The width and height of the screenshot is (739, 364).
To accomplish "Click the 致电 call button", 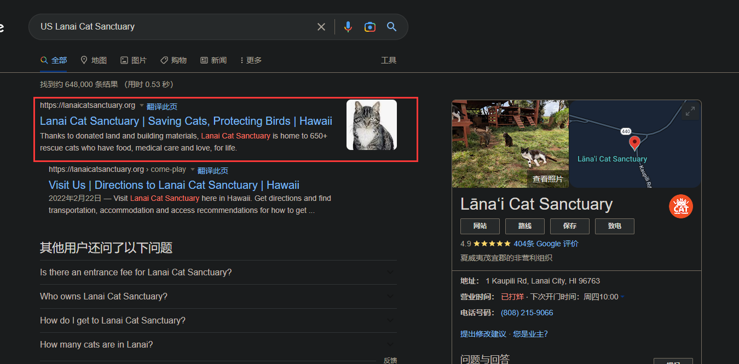I will click(x=615, y=226).
